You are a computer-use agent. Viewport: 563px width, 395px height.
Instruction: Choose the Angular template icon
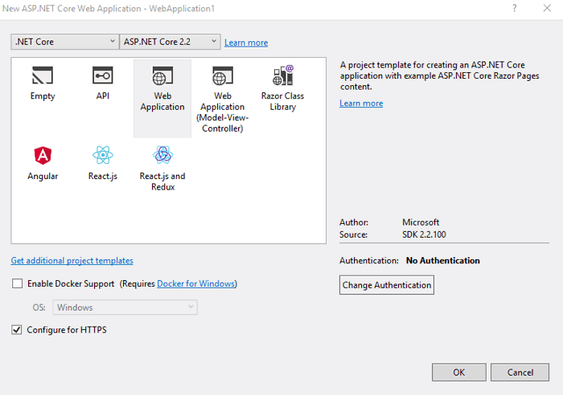43,155
